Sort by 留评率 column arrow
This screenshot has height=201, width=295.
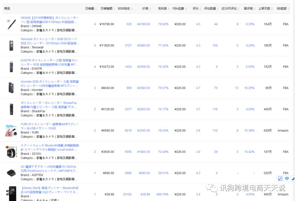pyautogui.click(x=255, y=9)
